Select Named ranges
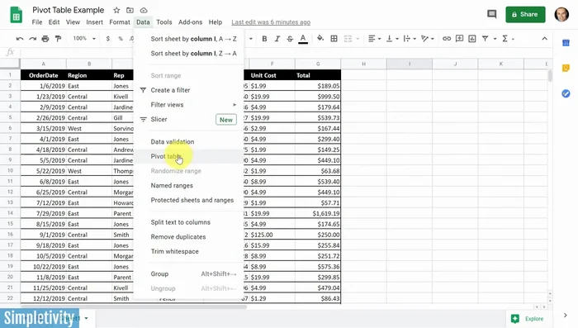578x328 pixels. pyautogui.click(x=188, y=186)
